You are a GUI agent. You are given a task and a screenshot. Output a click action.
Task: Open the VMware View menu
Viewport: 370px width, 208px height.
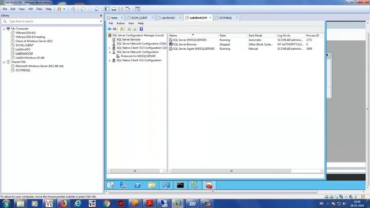[x=22, y=9]
